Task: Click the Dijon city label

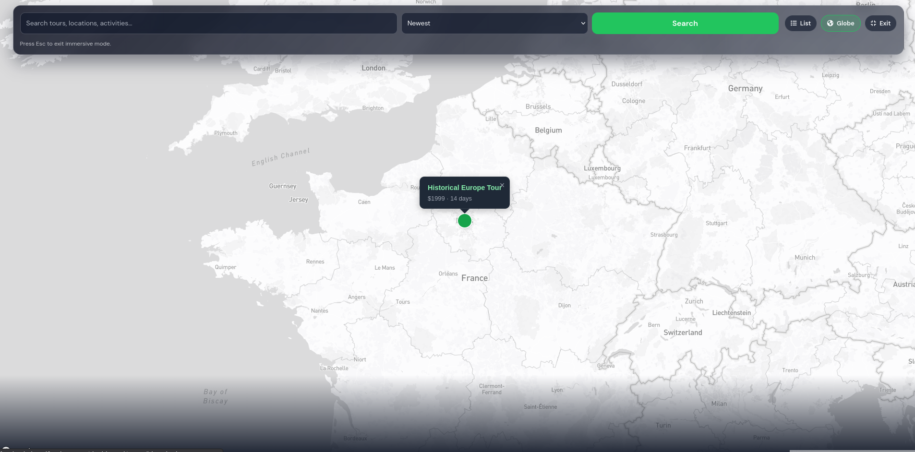Action: pos(565,306)
